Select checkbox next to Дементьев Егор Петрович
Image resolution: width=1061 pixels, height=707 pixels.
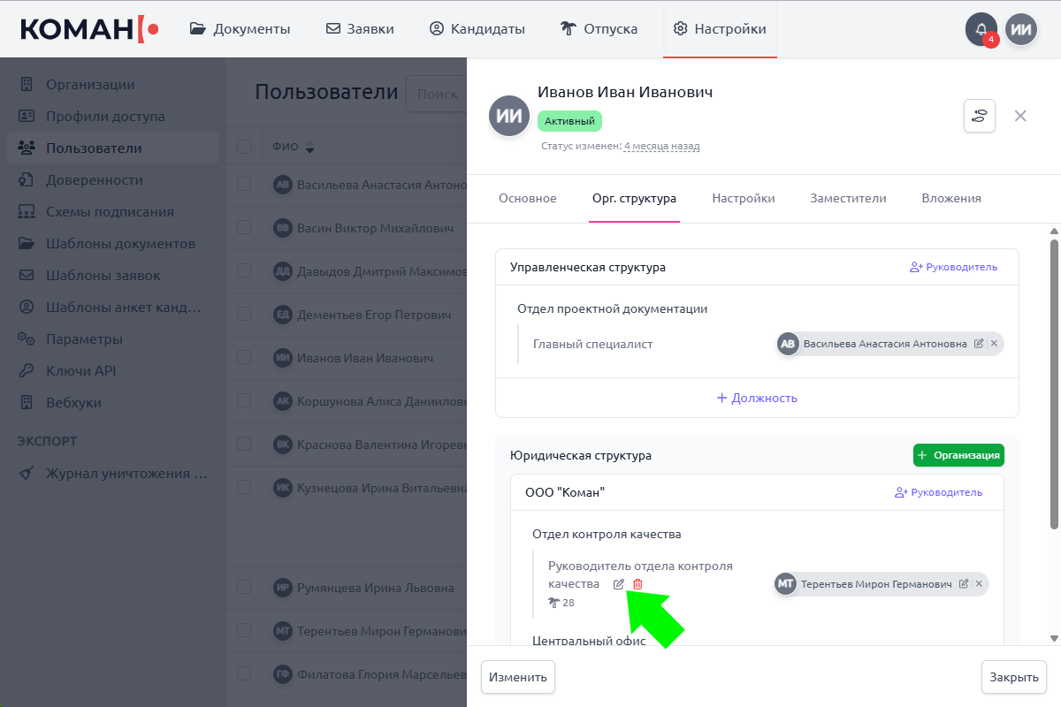244,315
